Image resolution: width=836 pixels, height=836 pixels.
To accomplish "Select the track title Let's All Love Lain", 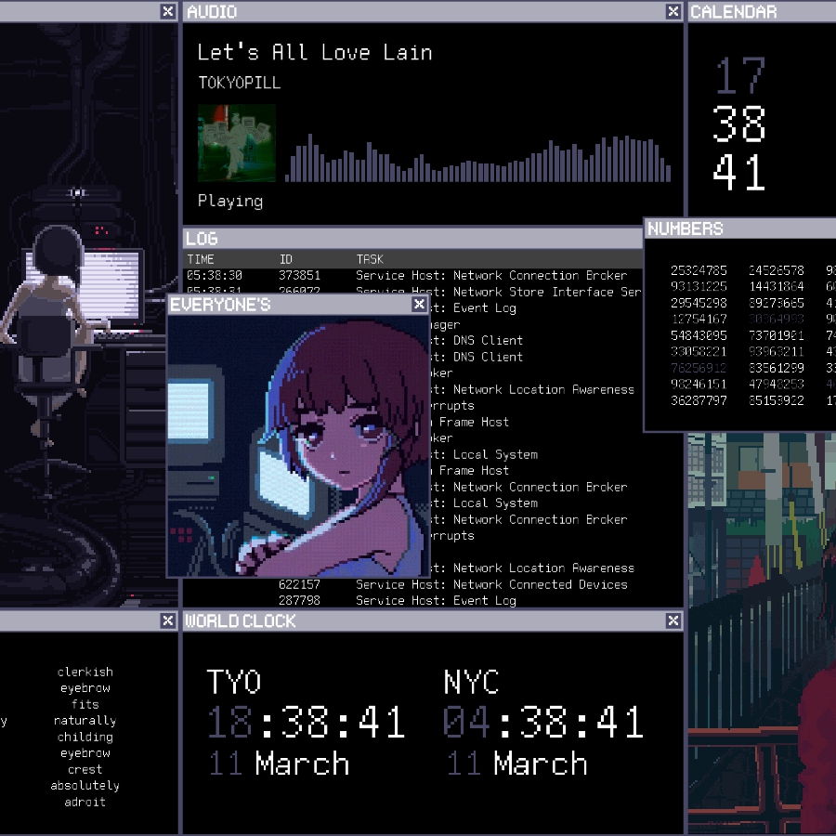I will 315,52.
